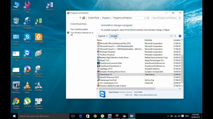Launch the TeamViewer 10 desktop shortcut
Screen dimensions: 213x119
click(x=27, y=55)
